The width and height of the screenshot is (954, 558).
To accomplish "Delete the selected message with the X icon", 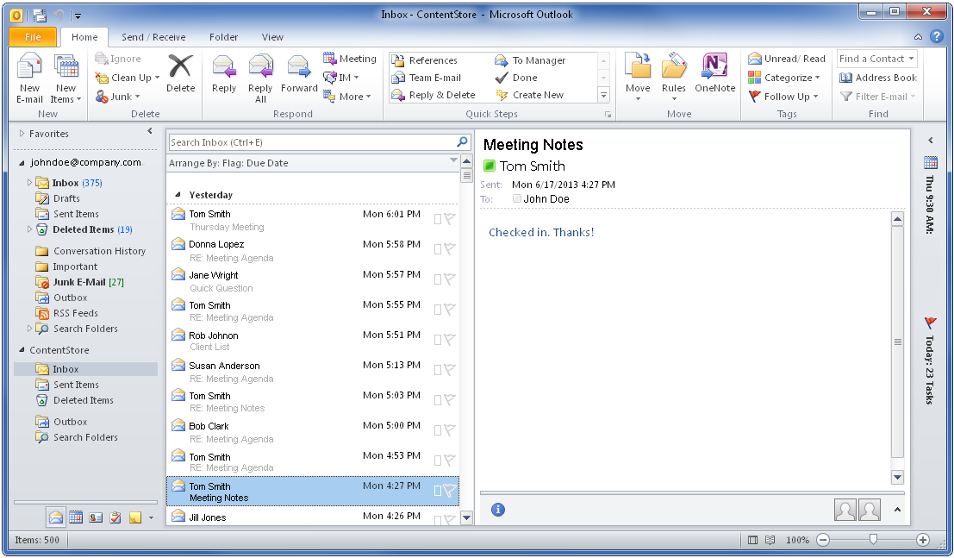I will tap(181, 73).
